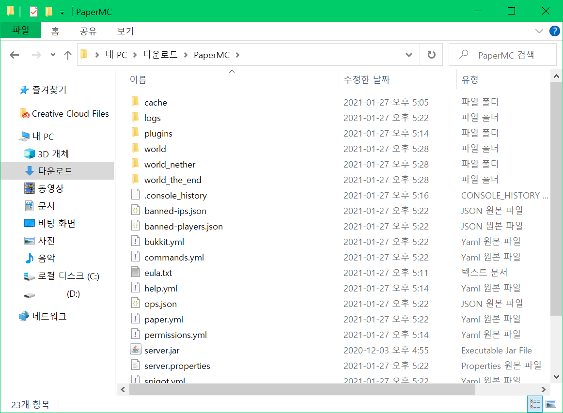Click the chevron after 다운로드 in path

186,55
